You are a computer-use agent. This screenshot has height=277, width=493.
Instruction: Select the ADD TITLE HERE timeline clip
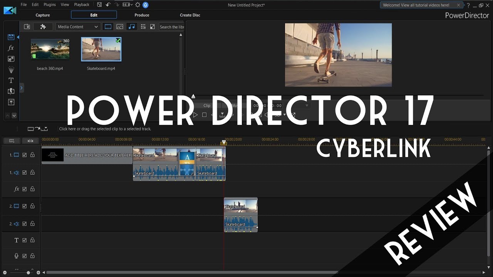pos(87,155)
